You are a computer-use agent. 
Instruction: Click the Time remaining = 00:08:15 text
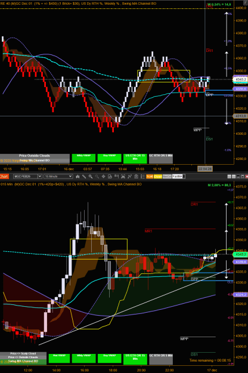click(210, 360)
